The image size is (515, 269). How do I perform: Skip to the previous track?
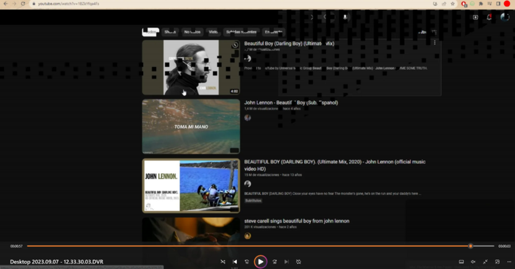(235, 262)
